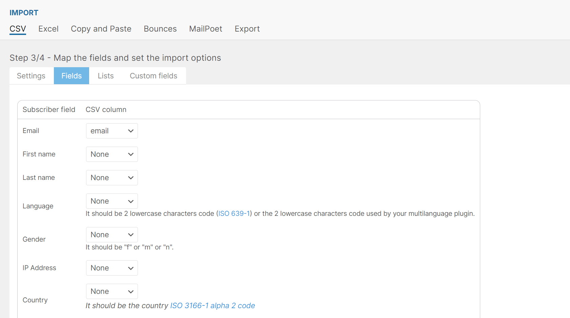Select the CSV import tab
The width and height of the screenshot is (570, 318).
18,29
